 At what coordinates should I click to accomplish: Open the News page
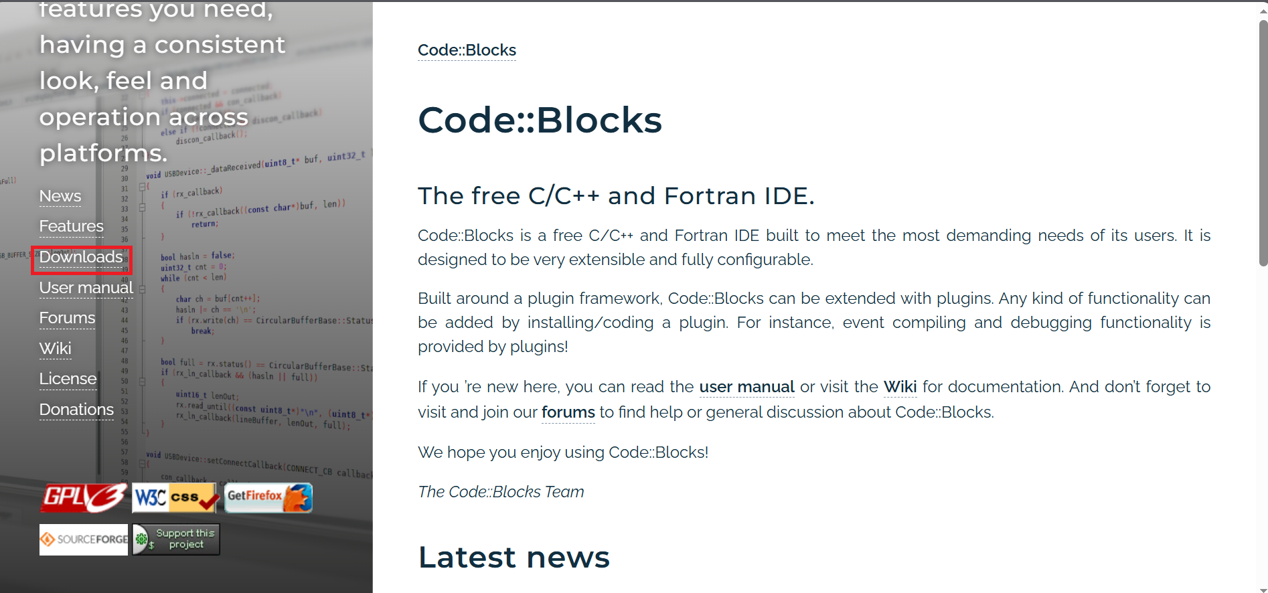[x=60, y=196]
